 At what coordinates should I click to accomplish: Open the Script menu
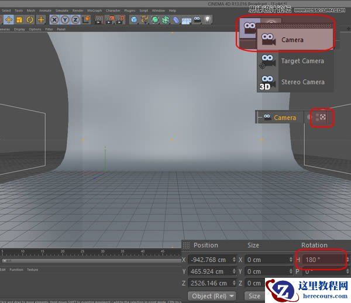pos(144,11)
